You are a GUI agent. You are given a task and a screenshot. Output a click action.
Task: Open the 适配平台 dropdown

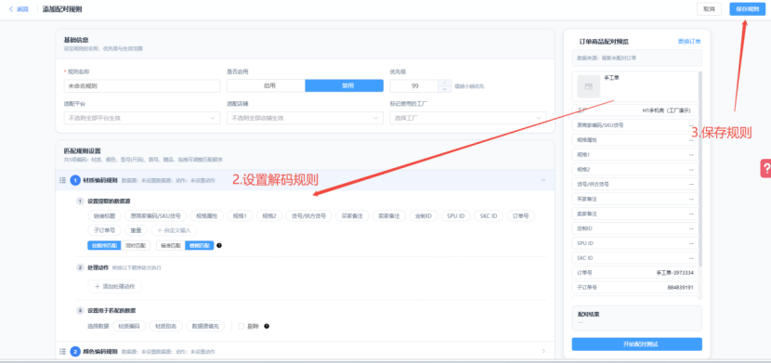coord(142,118)
